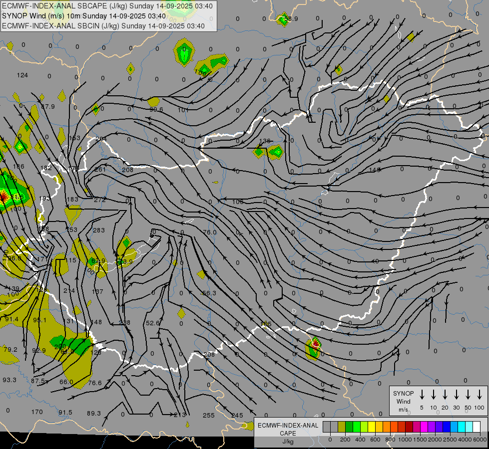Click the '106' map value
489x449 pixels.
[x=238, y=202]
